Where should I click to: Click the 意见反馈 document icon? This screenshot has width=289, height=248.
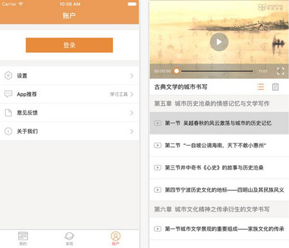pyautogui.click(x=8, y=112)
